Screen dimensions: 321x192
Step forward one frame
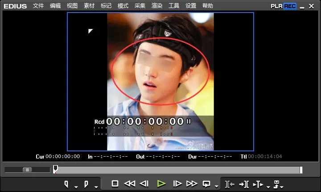coord(177,184)
